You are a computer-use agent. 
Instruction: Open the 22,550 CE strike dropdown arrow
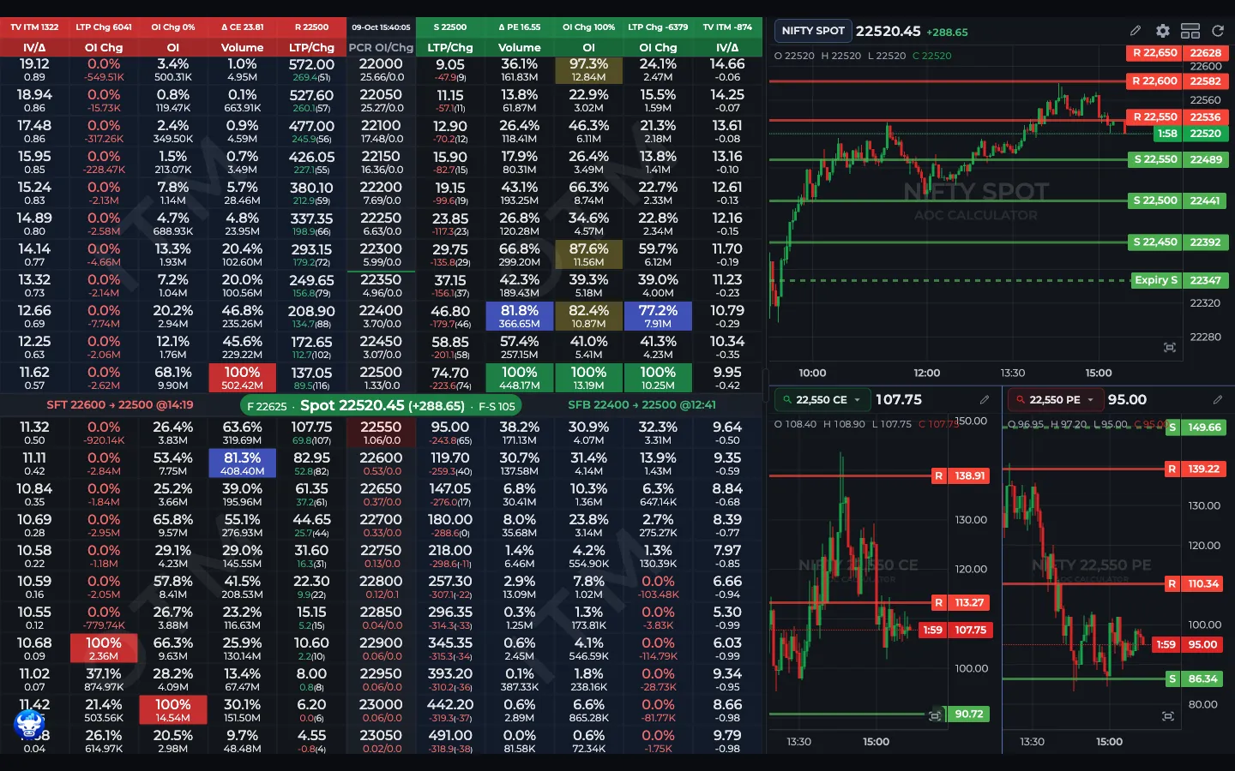tap(857, 400)
